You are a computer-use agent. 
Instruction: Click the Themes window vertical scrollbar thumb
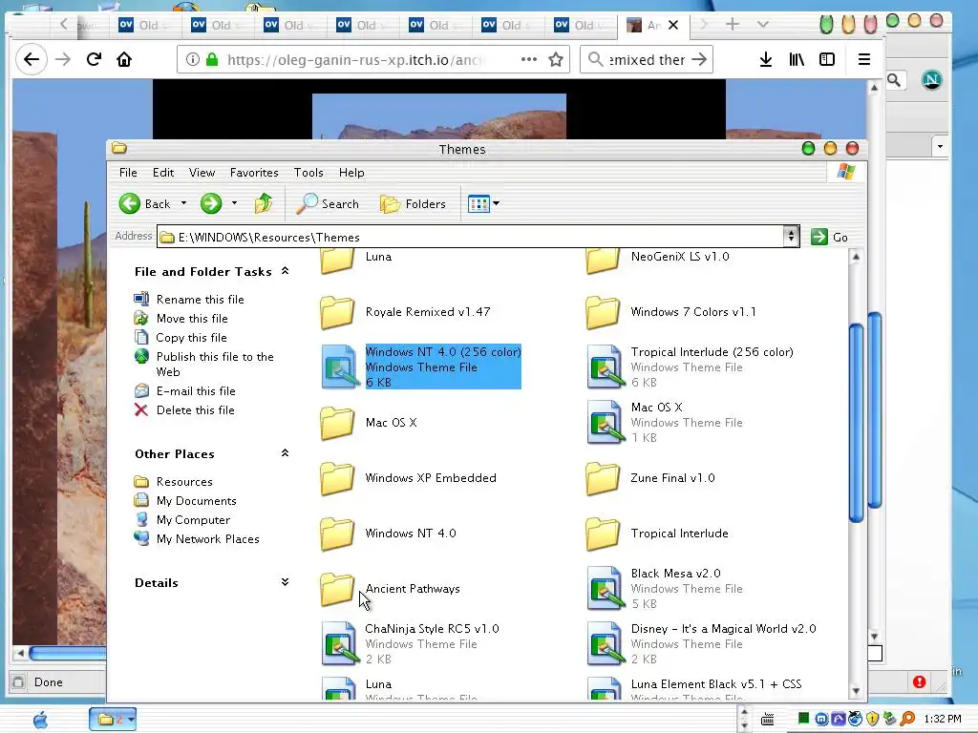point(856,423)
